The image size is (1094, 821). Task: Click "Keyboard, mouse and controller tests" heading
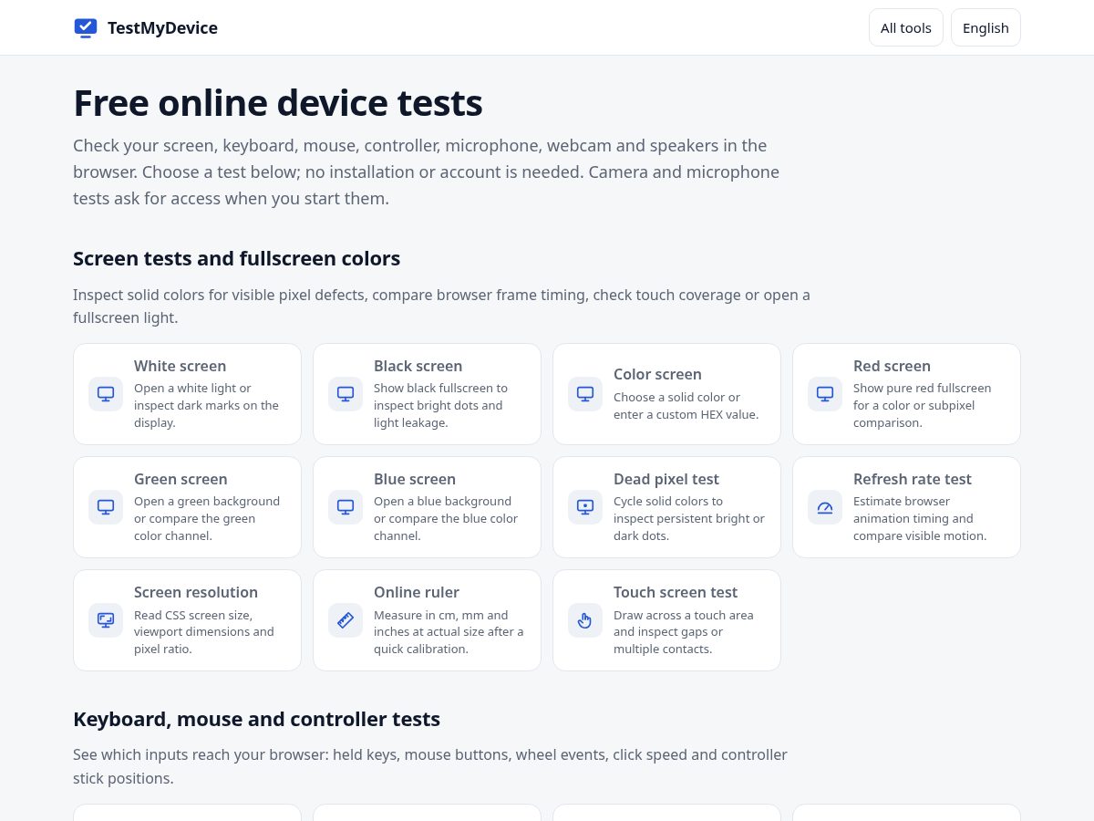[257, 719]
